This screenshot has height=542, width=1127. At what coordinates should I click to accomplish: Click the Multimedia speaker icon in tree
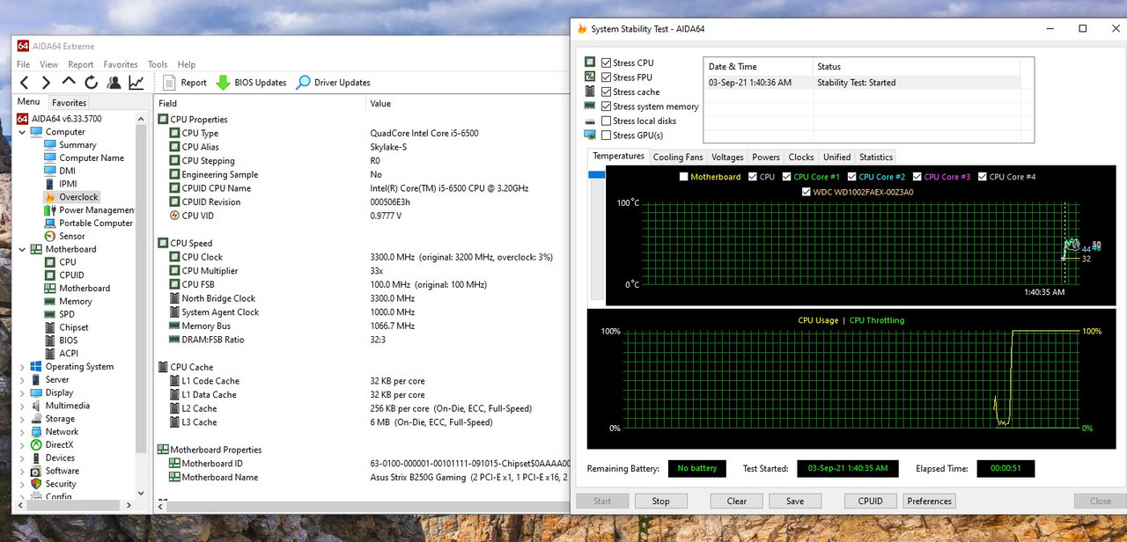[36, 406]
